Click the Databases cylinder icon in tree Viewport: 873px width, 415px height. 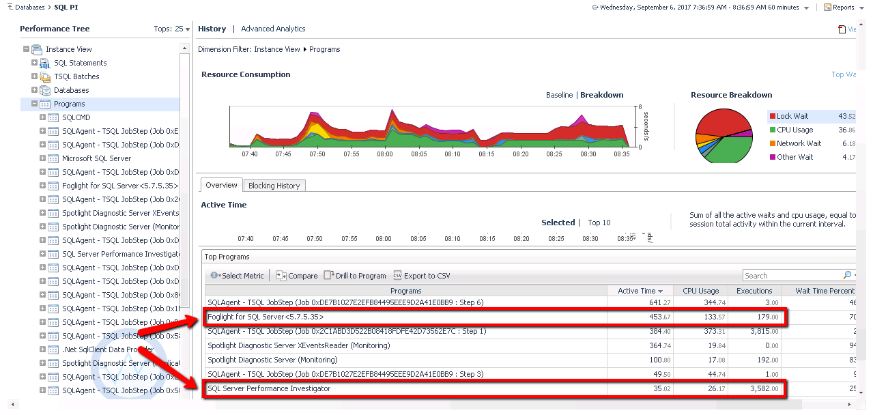tap(45, 90)
